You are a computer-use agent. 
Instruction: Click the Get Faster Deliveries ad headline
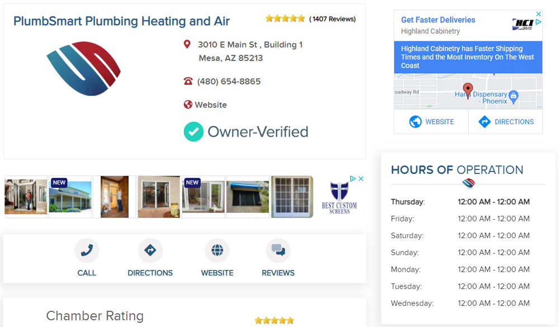pos(438,20)
